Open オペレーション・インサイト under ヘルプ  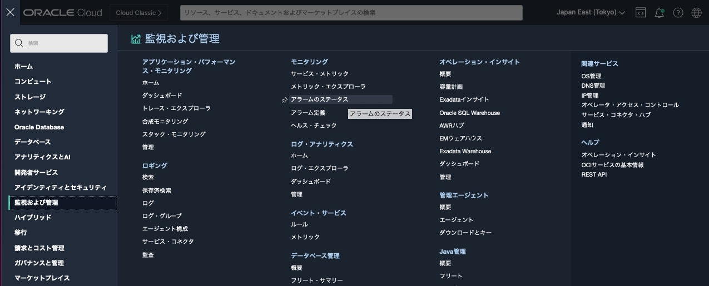point(618,155)
